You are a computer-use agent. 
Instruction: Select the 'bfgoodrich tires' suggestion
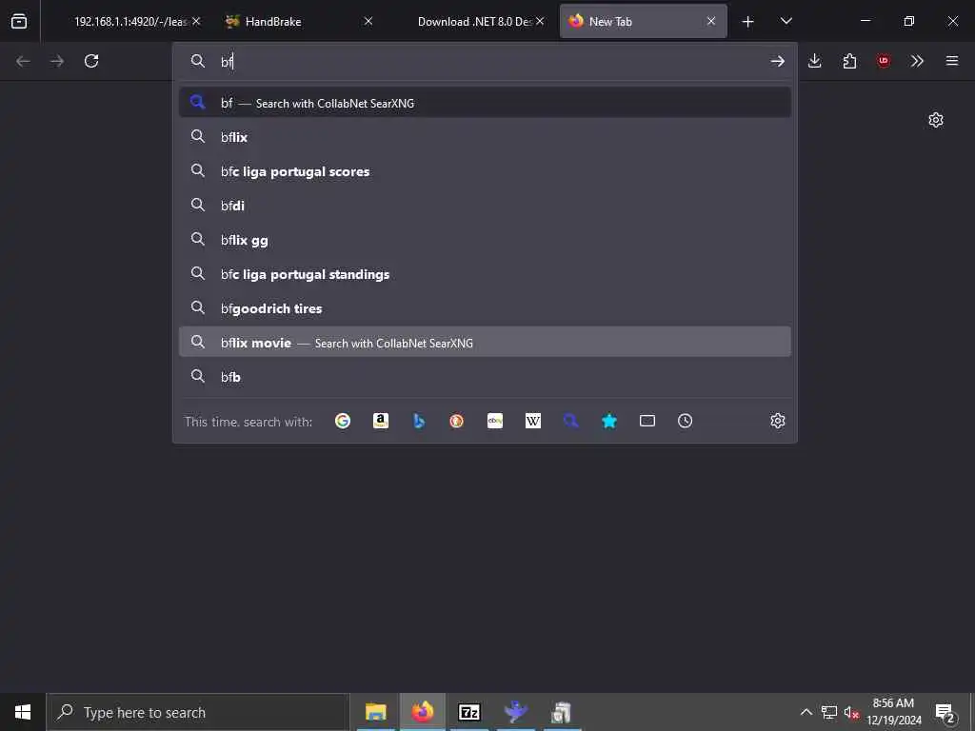pos(485,307)
